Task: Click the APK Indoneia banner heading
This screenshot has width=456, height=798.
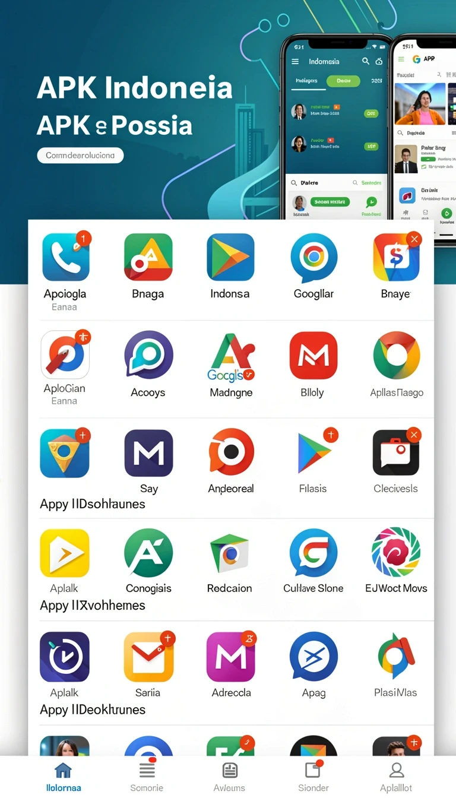Action: (x=135, y=88)
